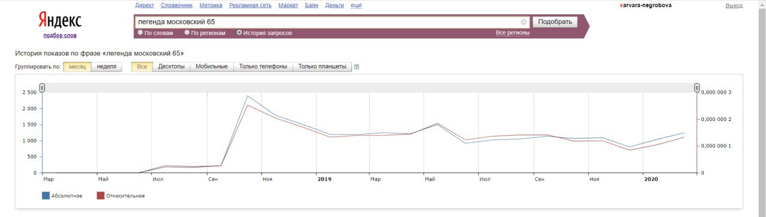The height and width of the screenshot is (217, 766).
Task: Open the Все регионы region selector
Action: click(512, 33)
